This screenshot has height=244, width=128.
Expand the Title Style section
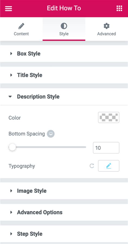pyautogui.click(x=64, y=75)
